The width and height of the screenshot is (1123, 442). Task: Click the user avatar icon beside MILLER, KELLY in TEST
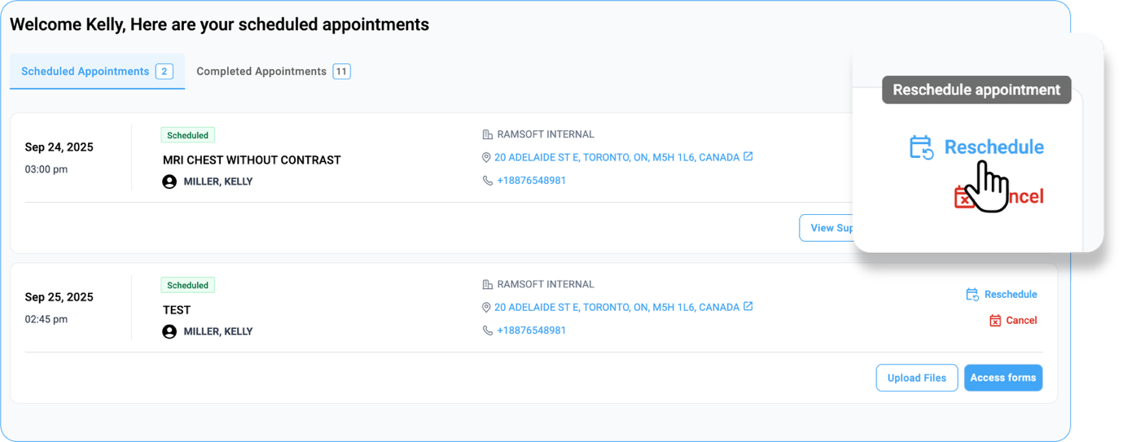[x=169, y=331]
